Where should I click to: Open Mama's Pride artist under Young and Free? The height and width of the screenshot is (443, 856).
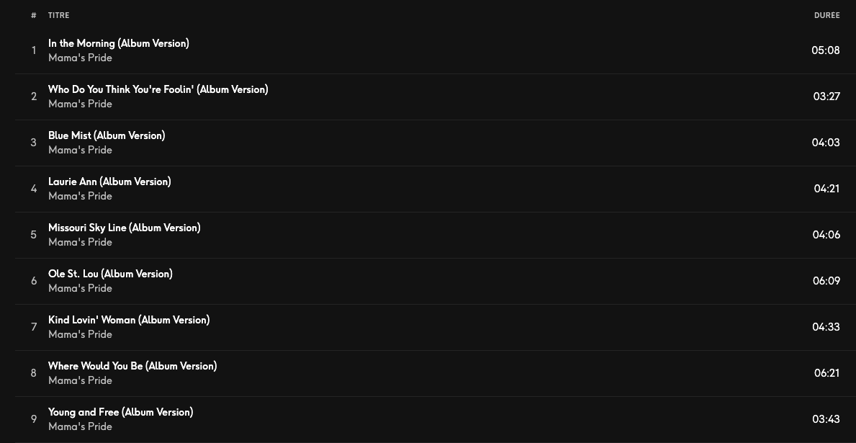click(80, 426)
